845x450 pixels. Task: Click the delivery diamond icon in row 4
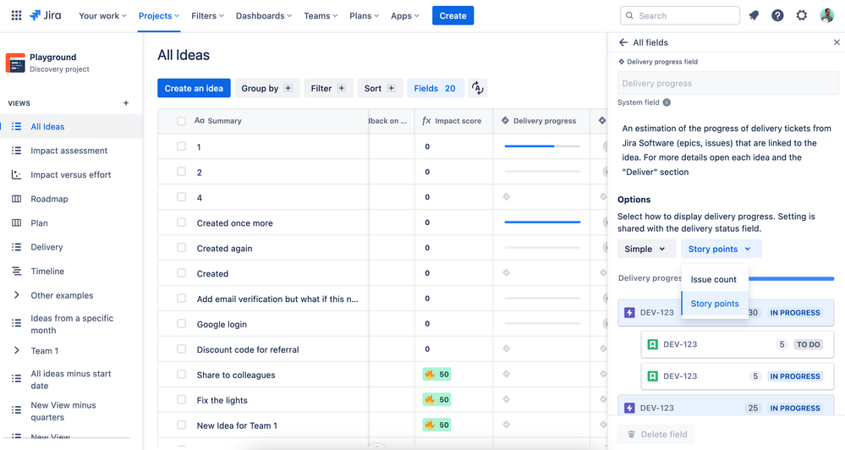[x=506, y=197]
